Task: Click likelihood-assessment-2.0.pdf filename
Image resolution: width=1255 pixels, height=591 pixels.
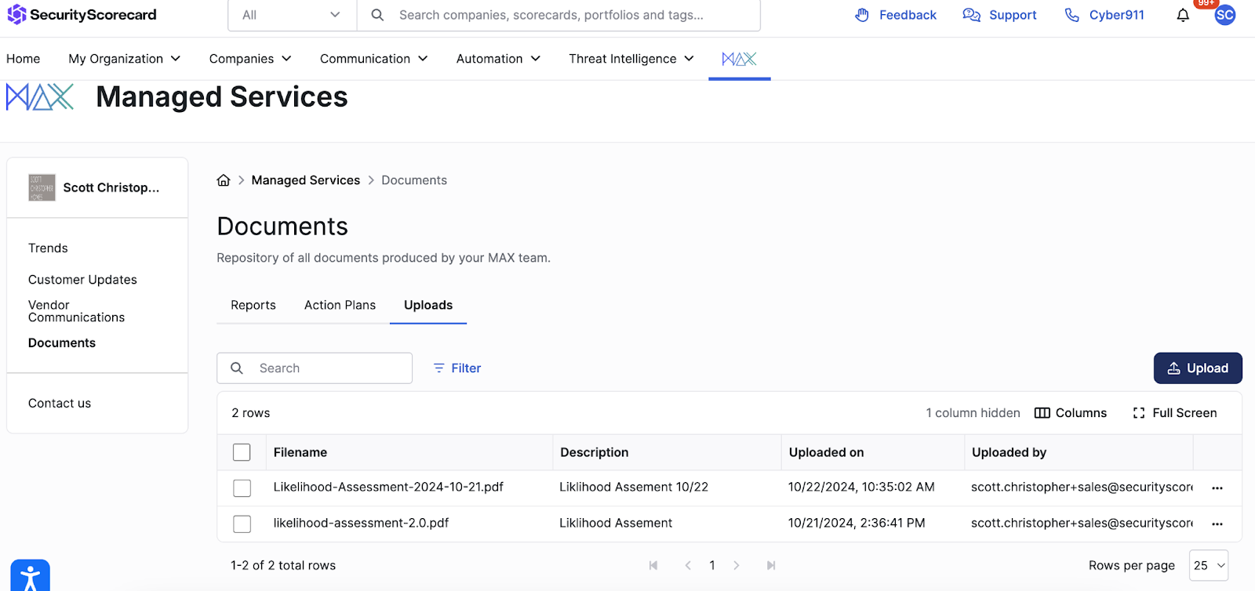Action: coord(361,523)
